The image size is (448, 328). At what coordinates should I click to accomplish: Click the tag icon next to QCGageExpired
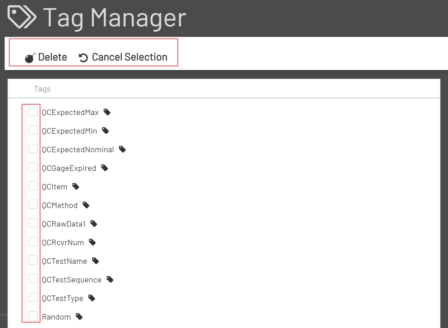click(x=105, y=168)
